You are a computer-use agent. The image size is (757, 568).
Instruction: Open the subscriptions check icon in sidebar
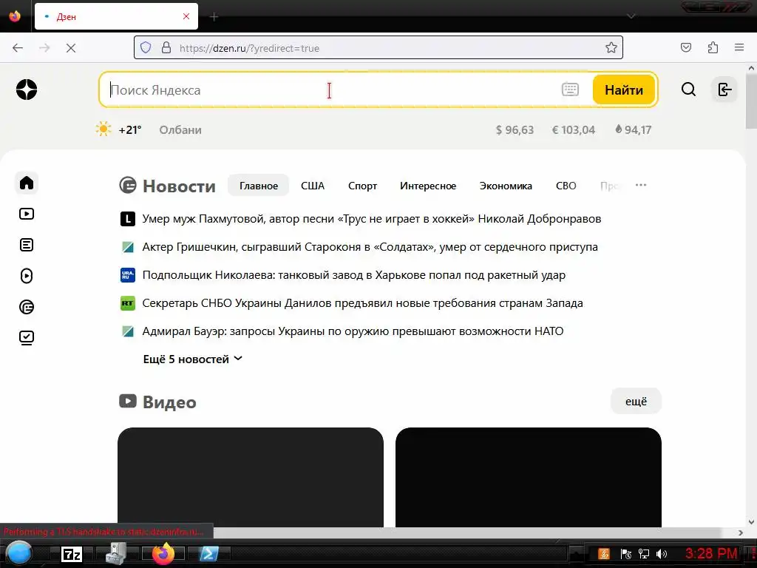click(x=27, y=337)
